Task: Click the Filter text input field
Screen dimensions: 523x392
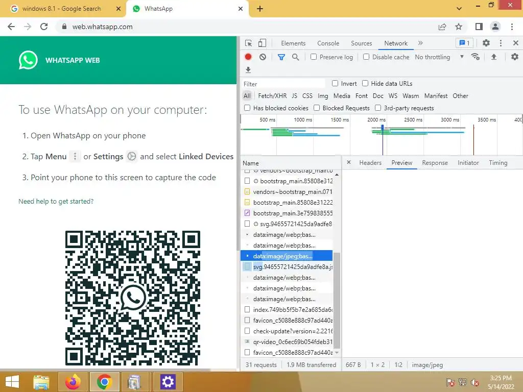Action: point(283,84)
